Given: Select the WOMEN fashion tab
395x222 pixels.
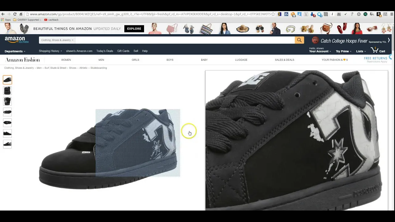Looking at the screenshot, I should 66,60.
